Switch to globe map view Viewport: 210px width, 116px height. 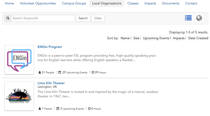coord(199,18)
